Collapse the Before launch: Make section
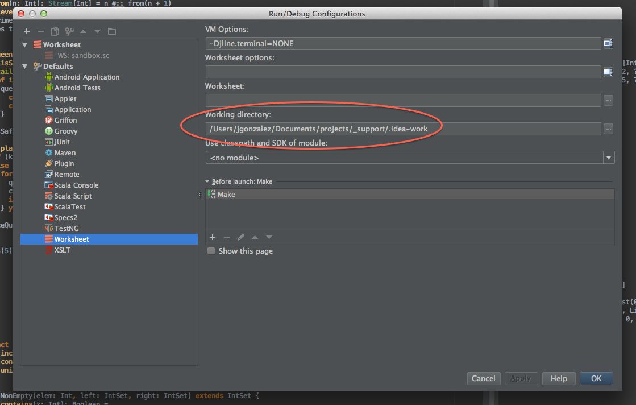This screenshot has height=405, width=636. (x=207, y=181)
